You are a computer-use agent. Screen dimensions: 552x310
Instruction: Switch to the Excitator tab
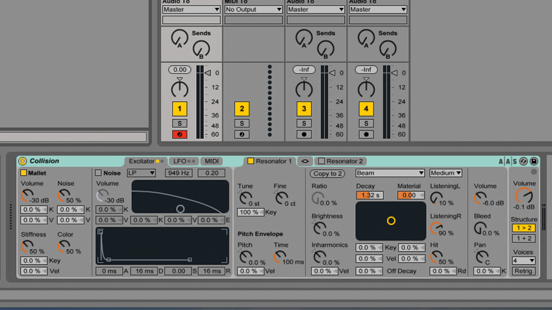(145, 161)
